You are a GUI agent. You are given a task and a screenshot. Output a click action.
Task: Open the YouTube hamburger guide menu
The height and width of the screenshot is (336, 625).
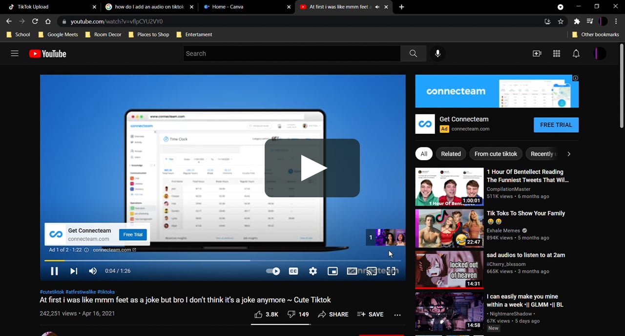(15, 54)
